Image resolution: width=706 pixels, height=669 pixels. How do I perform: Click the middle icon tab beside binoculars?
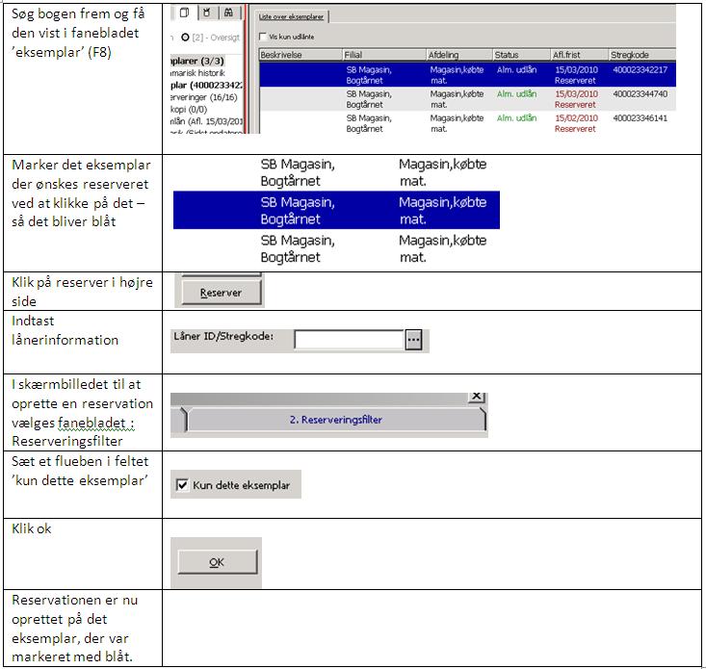point(207,13)
